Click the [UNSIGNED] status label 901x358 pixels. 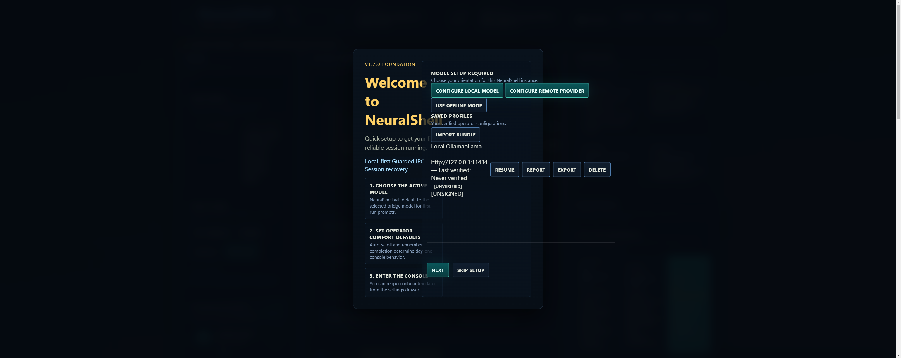coord(447,194)
